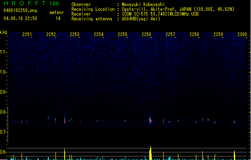Viewport: 251px width, 160px height.
Task: Click observer name Masayuki Kobayashi
Action: tap(143, 4)
